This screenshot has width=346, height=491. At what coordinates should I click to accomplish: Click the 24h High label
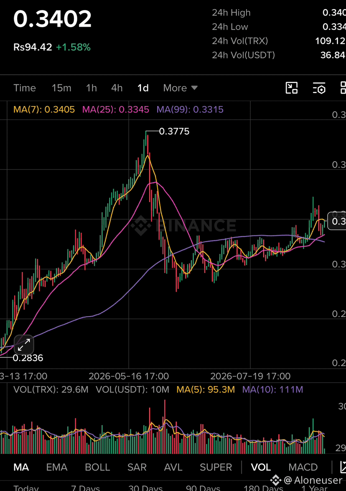(x=232, y=13)
